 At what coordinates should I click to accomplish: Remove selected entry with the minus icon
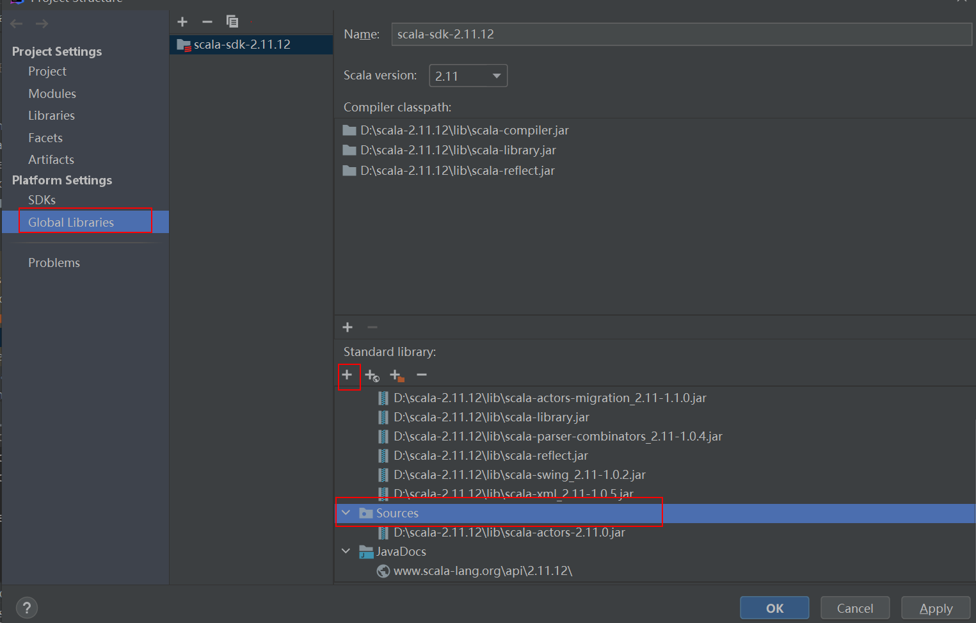click(421, 376)
